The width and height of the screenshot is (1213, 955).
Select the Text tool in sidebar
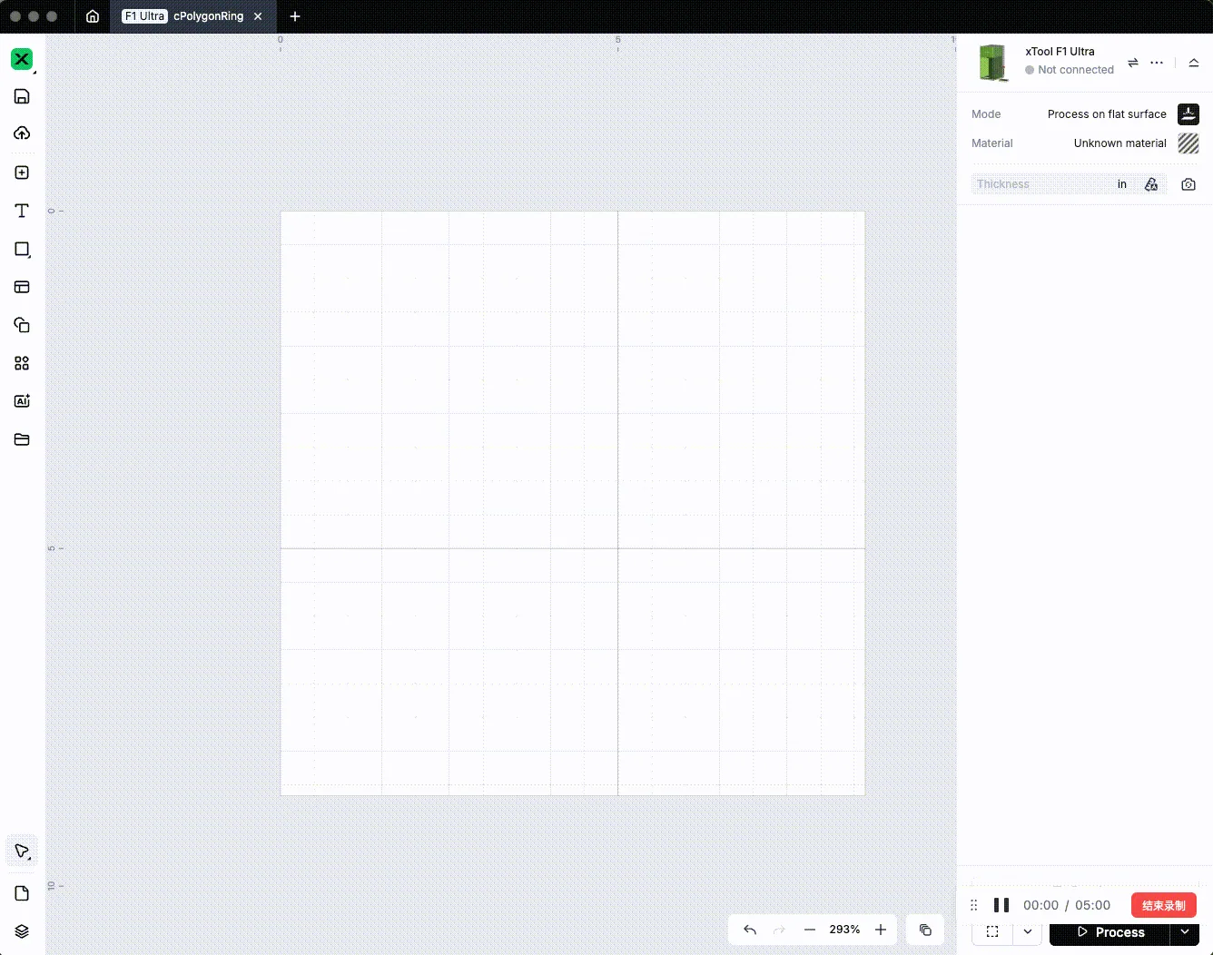22,211
